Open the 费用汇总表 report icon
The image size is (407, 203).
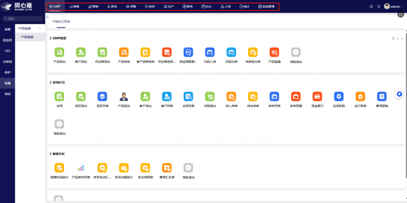coord(167,168)
